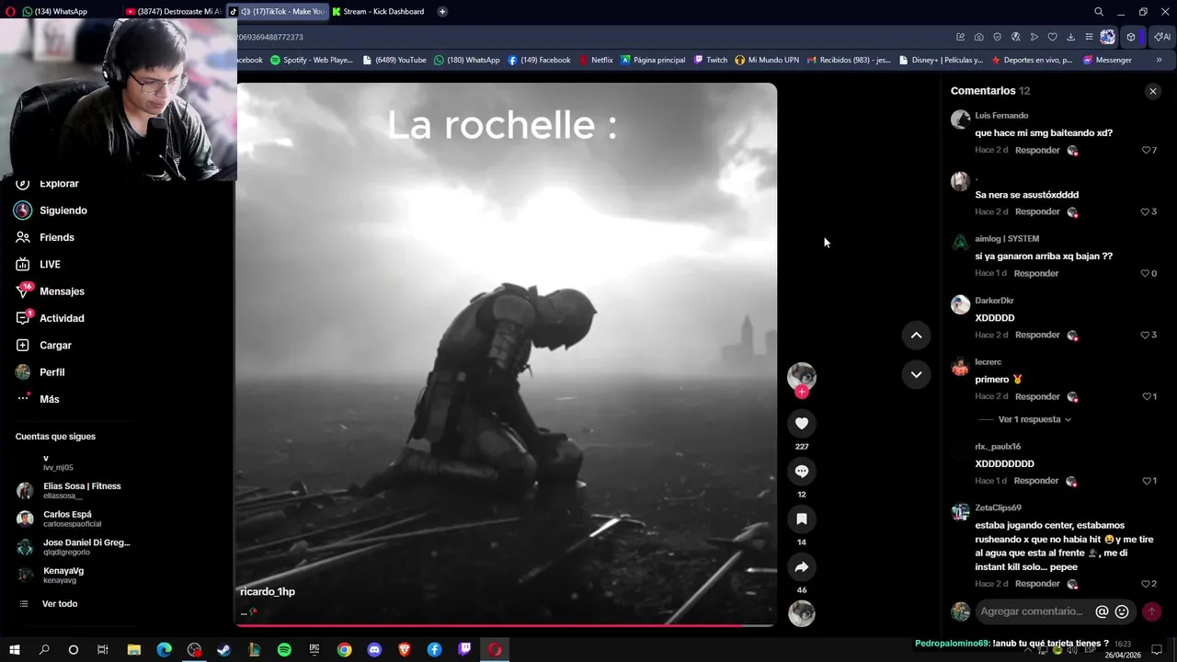Viewport: 1177px width, 662px height.
Task: Click the Agregar comentario input field
Action: 1032,611
